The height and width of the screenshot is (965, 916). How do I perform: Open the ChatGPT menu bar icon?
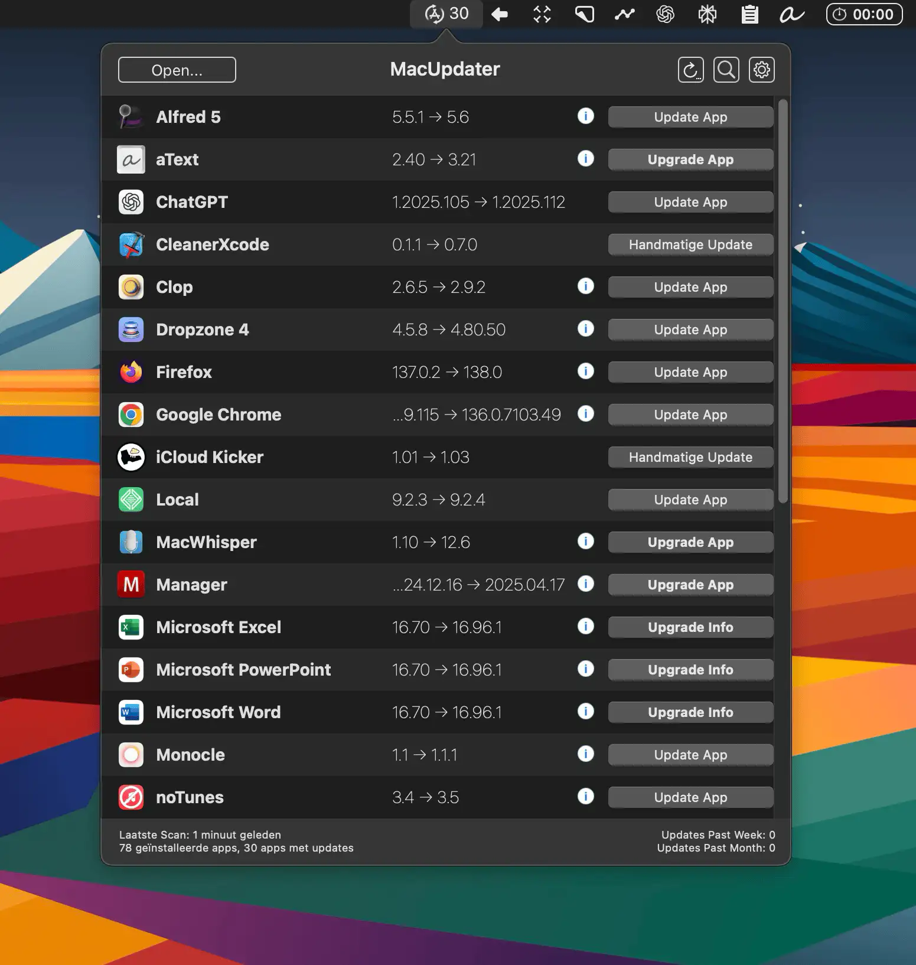[665, 14]
